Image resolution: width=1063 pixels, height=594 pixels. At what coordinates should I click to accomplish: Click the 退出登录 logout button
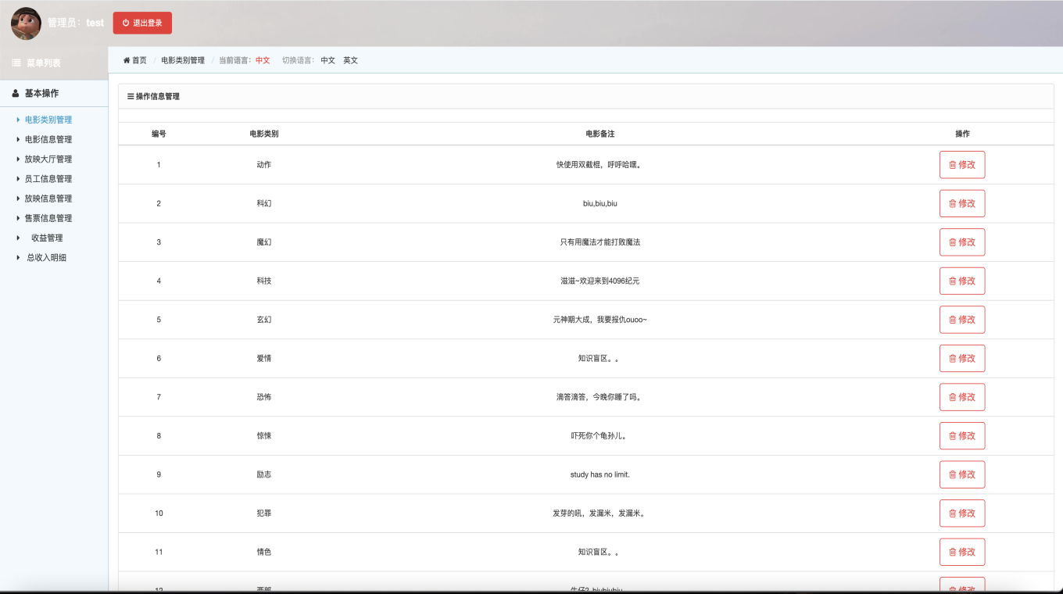pyautogui.click(x=142, y=23)
